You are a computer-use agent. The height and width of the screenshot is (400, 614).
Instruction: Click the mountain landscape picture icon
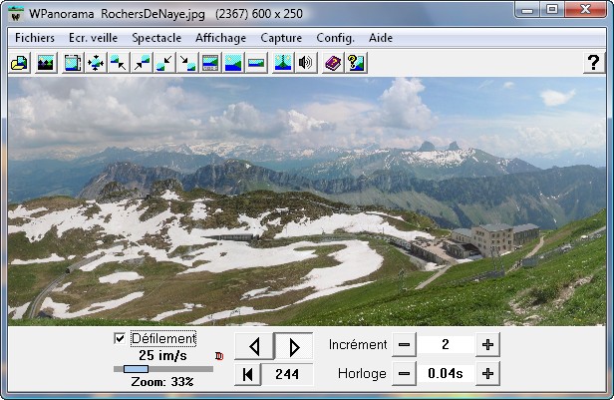pyautogui.click(x=46, y=63)
